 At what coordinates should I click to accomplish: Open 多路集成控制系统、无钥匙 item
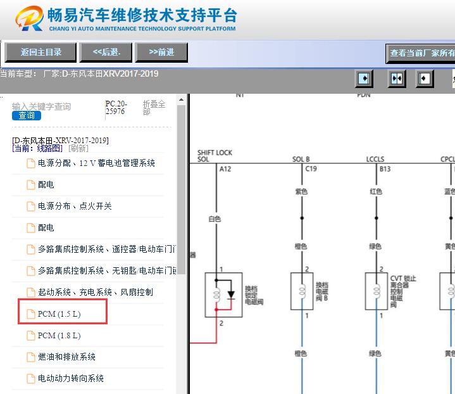point(107,271)
